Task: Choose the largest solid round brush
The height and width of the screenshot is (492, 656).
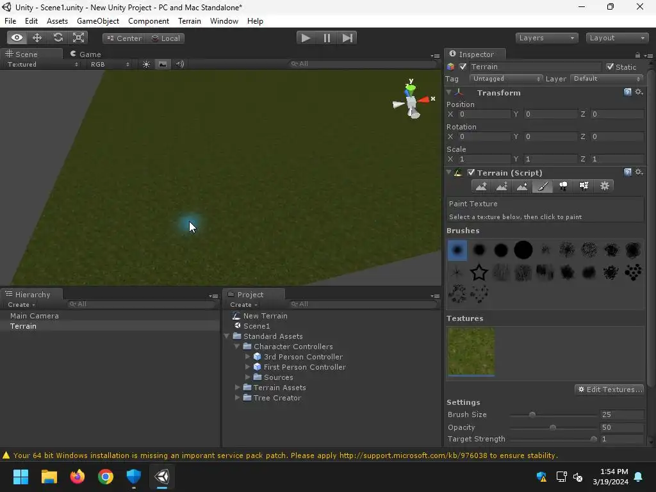Action: coord(523,250)
